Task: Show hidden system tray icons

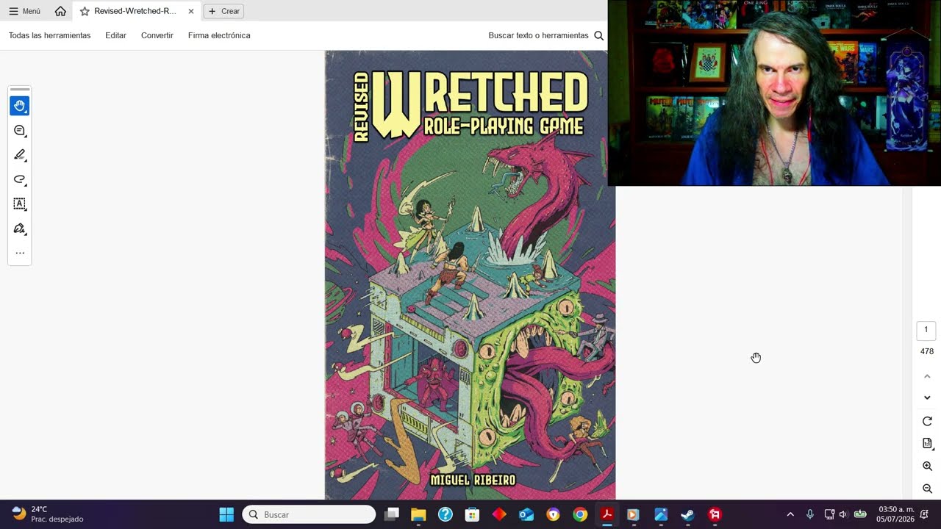Action: pyautogui.click(x=790, y=514)
